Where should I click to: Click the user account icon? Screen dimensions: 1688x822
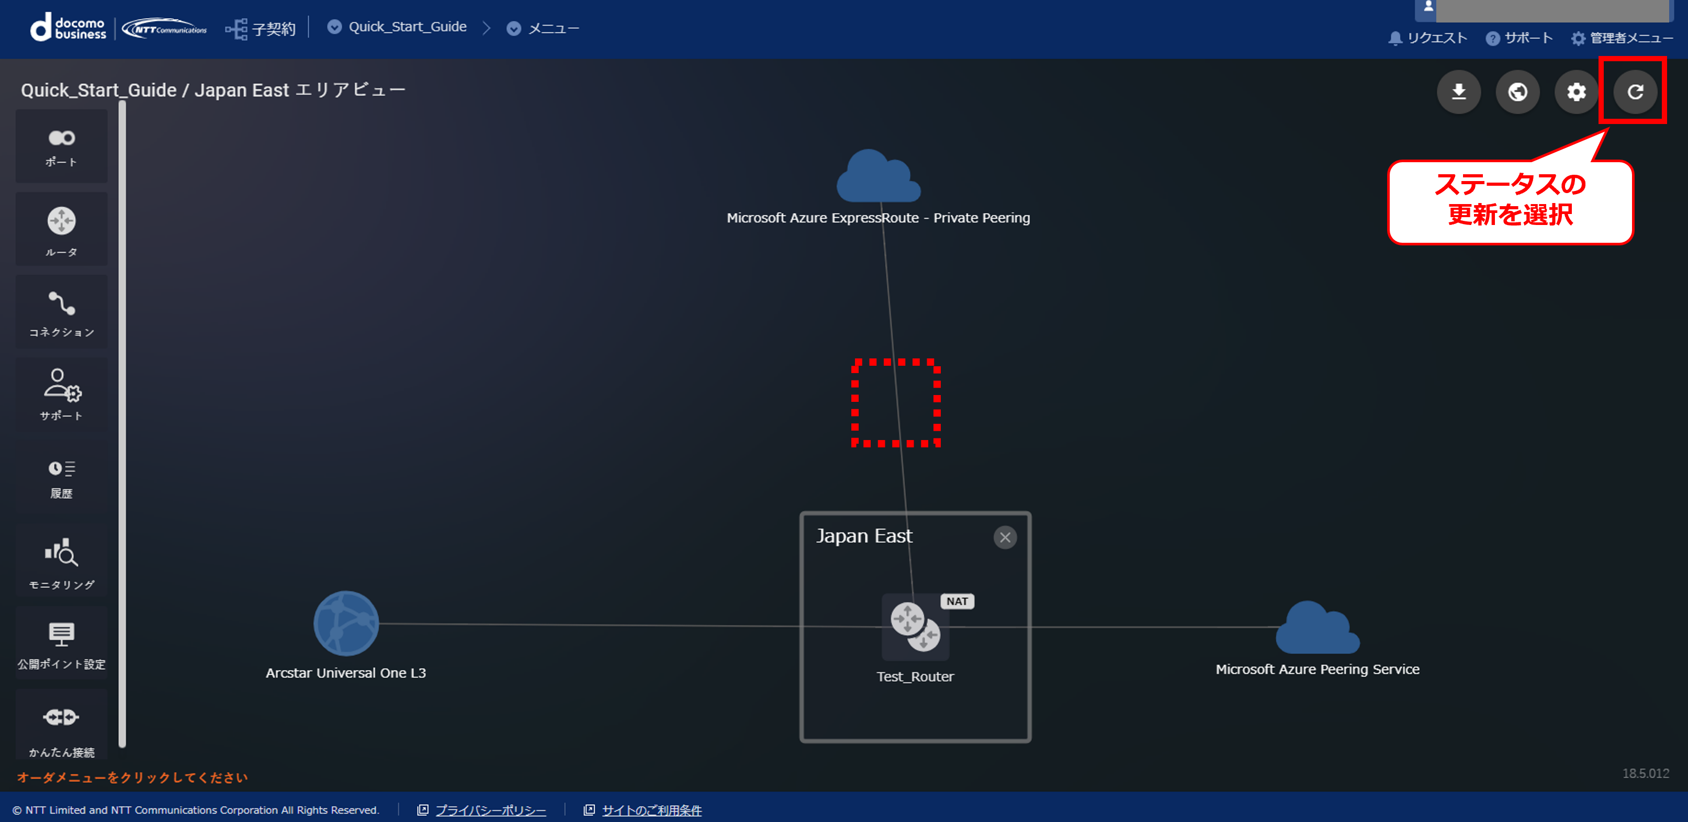click(x=1428, y=7)
